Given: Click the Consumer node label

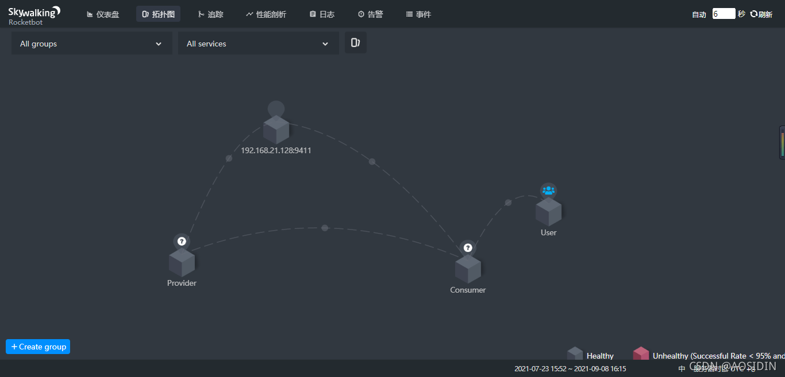Looking at the screenshot, I should point(468,290).
